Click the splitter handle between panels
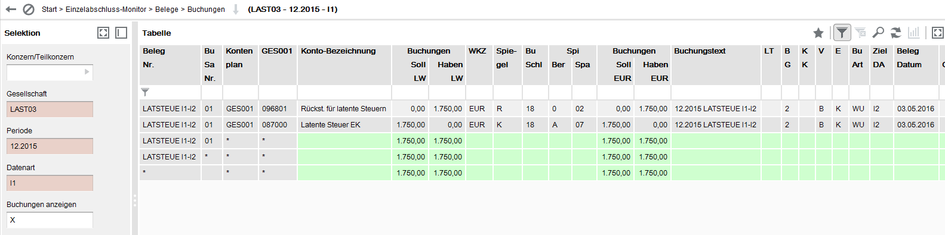945x235 pixels. pyautogui.click(x=135, y=201)
